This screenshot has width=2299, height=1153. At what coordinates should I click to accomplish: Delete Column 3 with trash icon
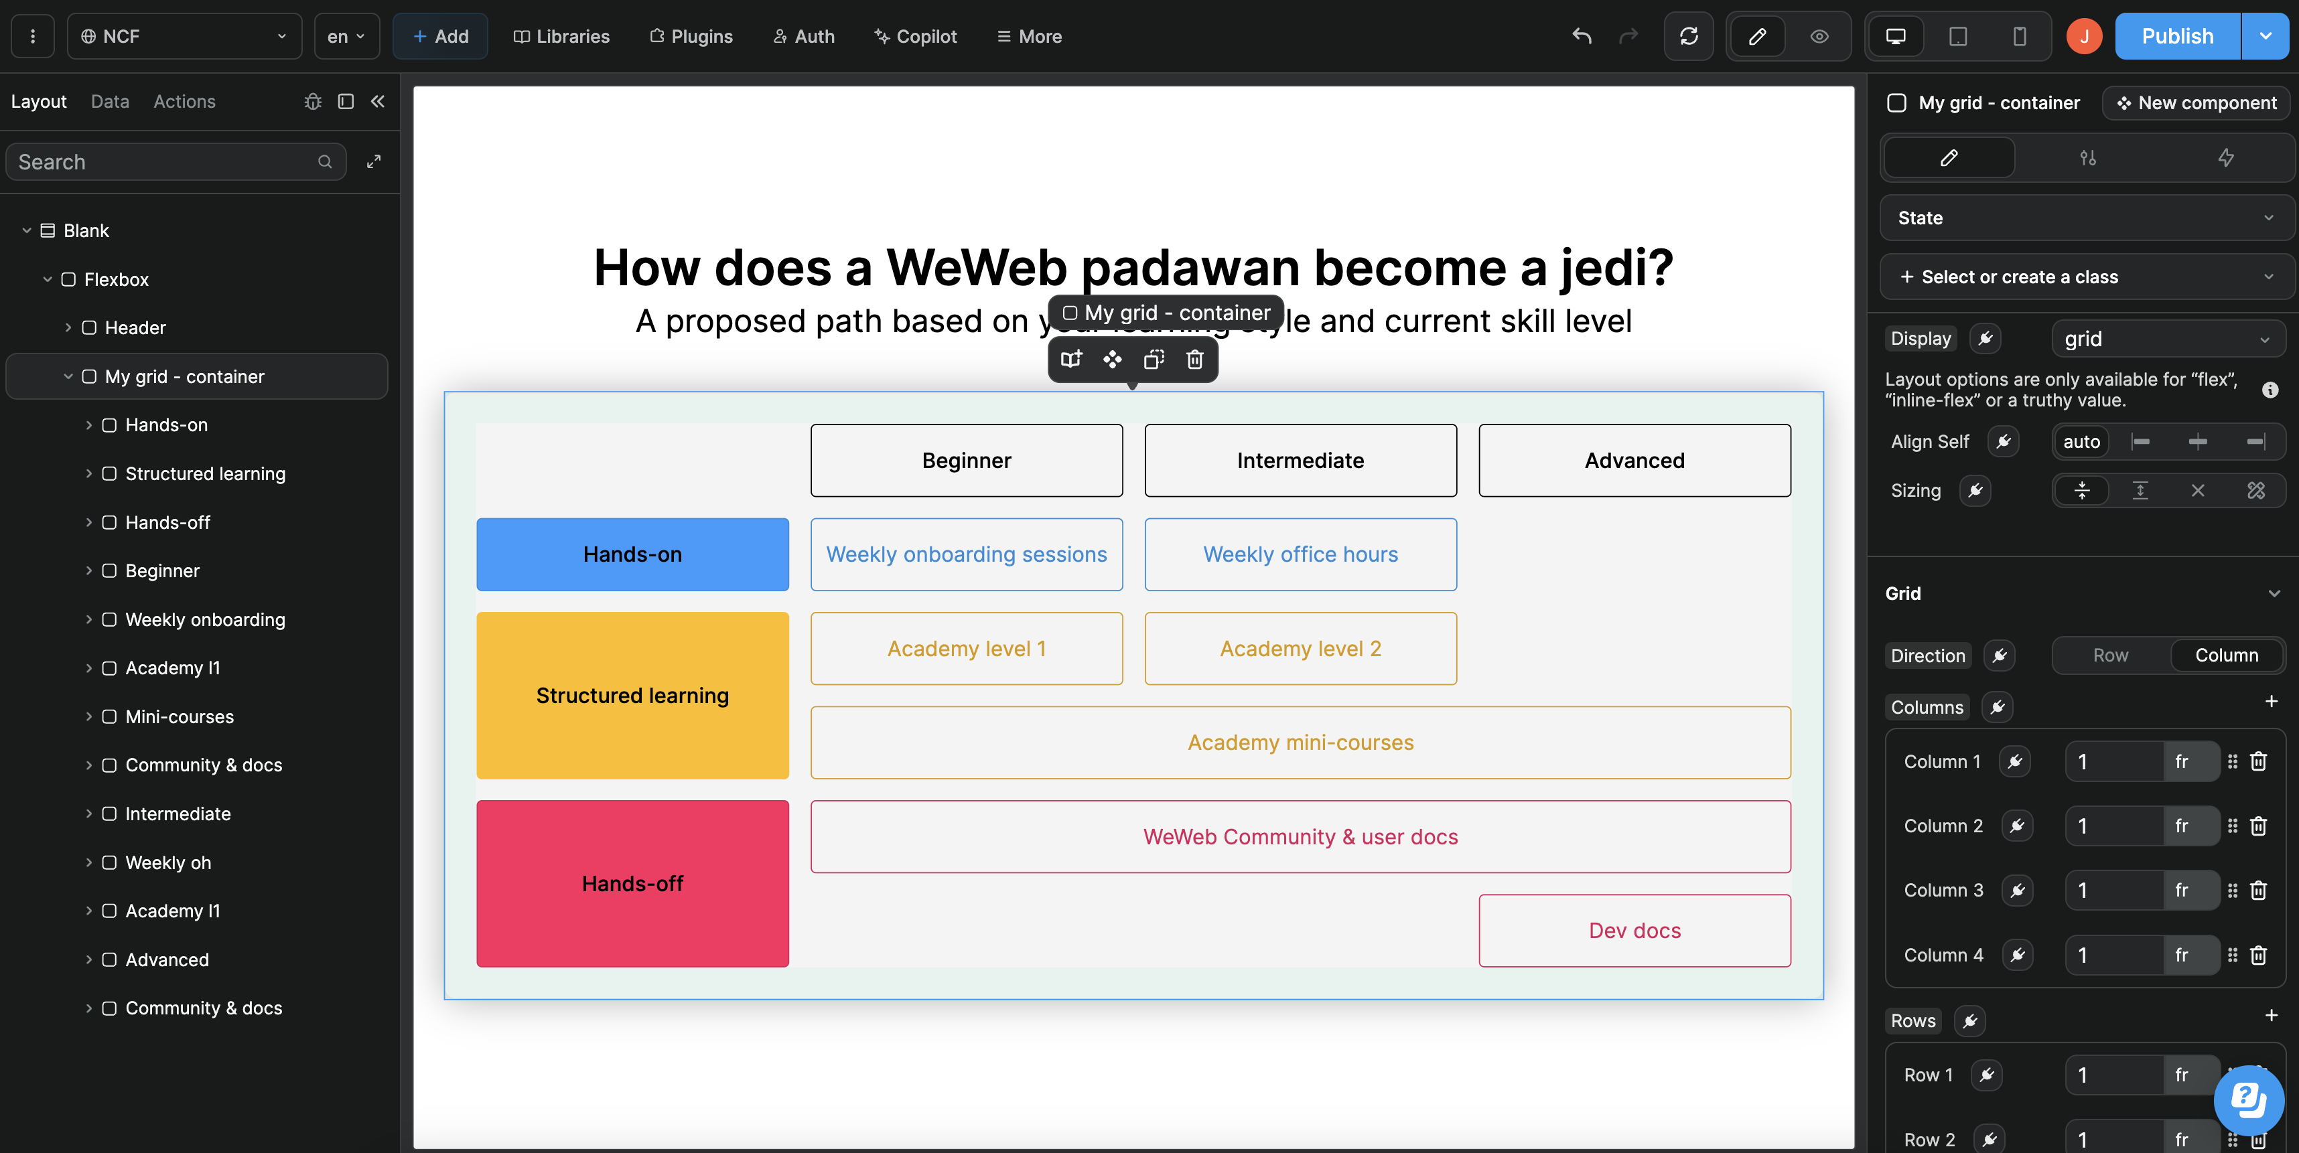(2259, 890)
